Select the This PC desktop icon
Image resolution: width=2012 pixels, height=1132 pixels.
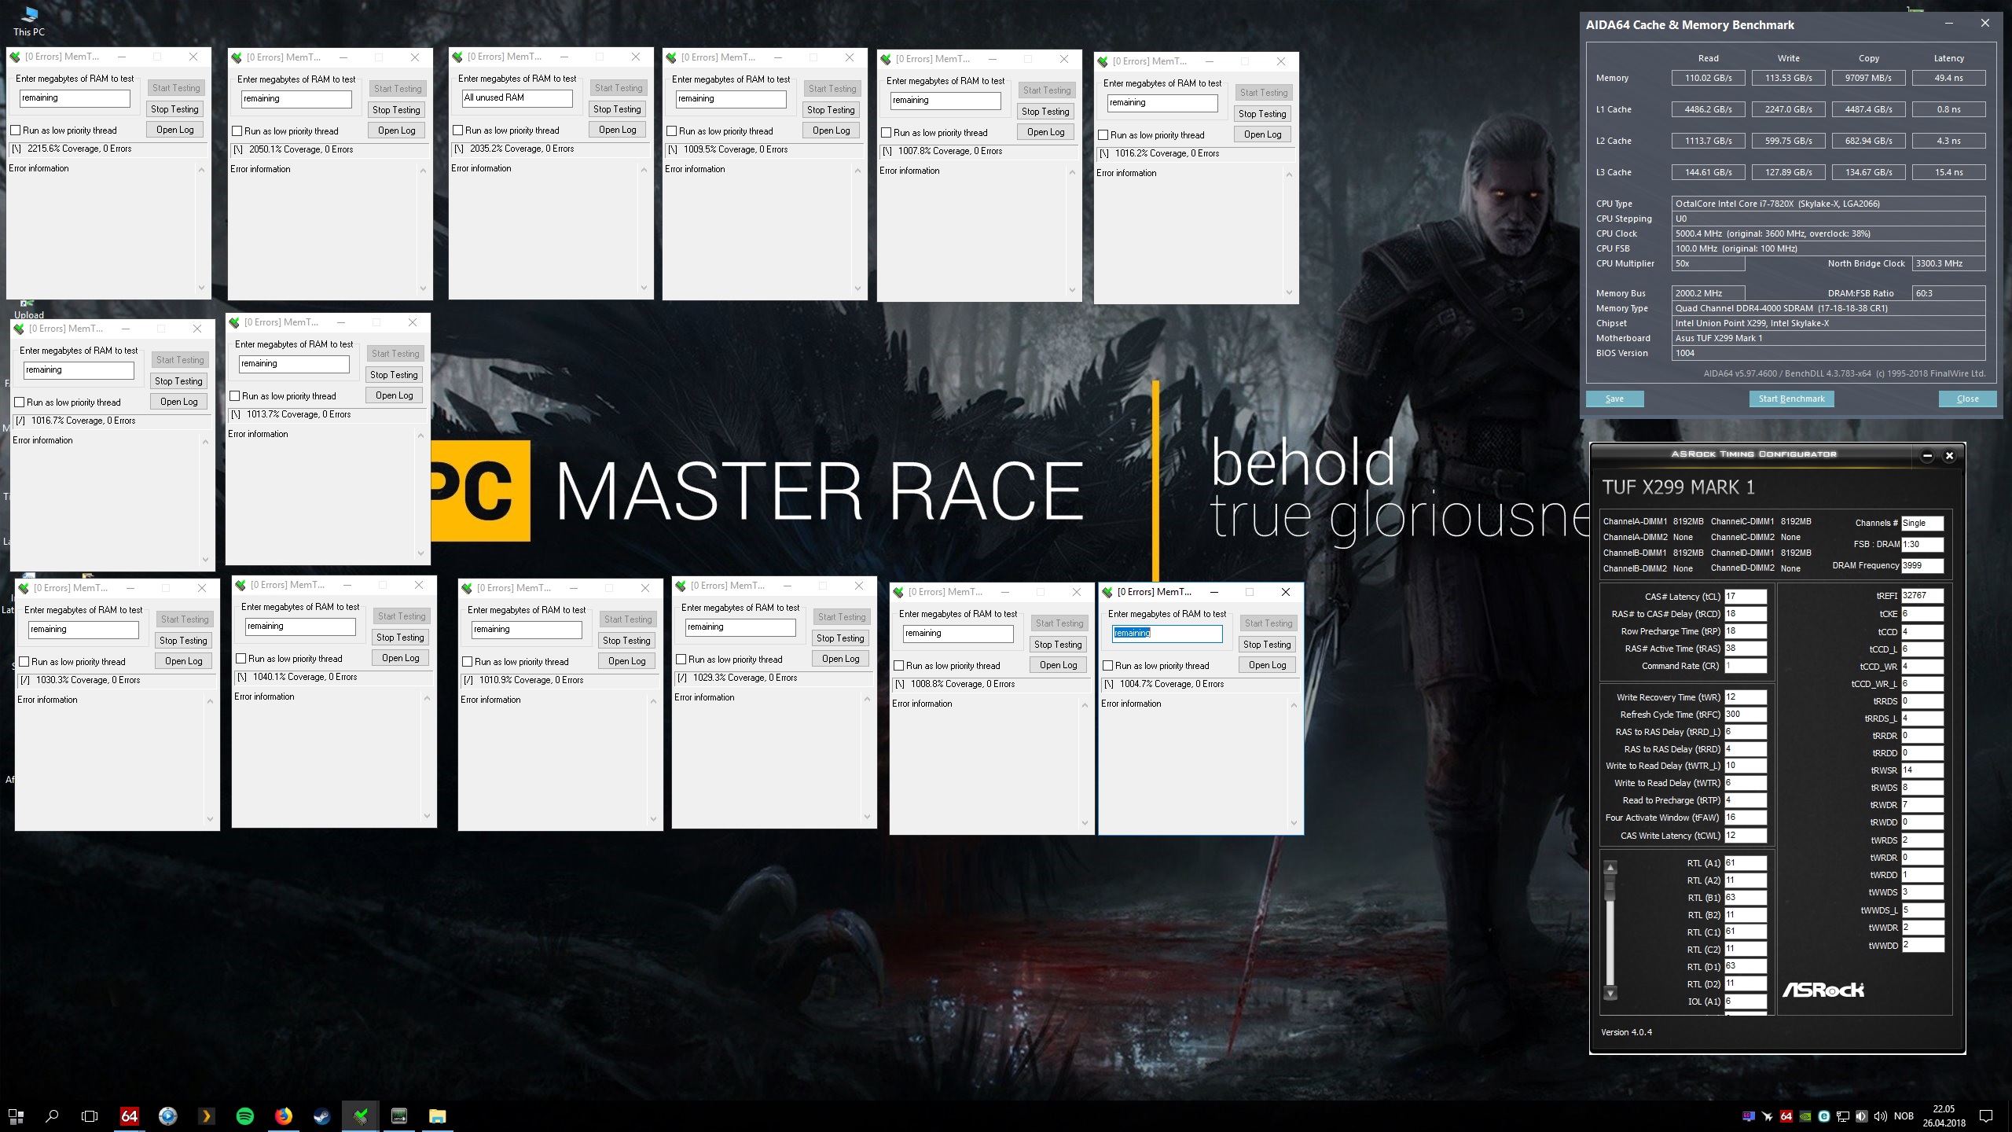29,21
